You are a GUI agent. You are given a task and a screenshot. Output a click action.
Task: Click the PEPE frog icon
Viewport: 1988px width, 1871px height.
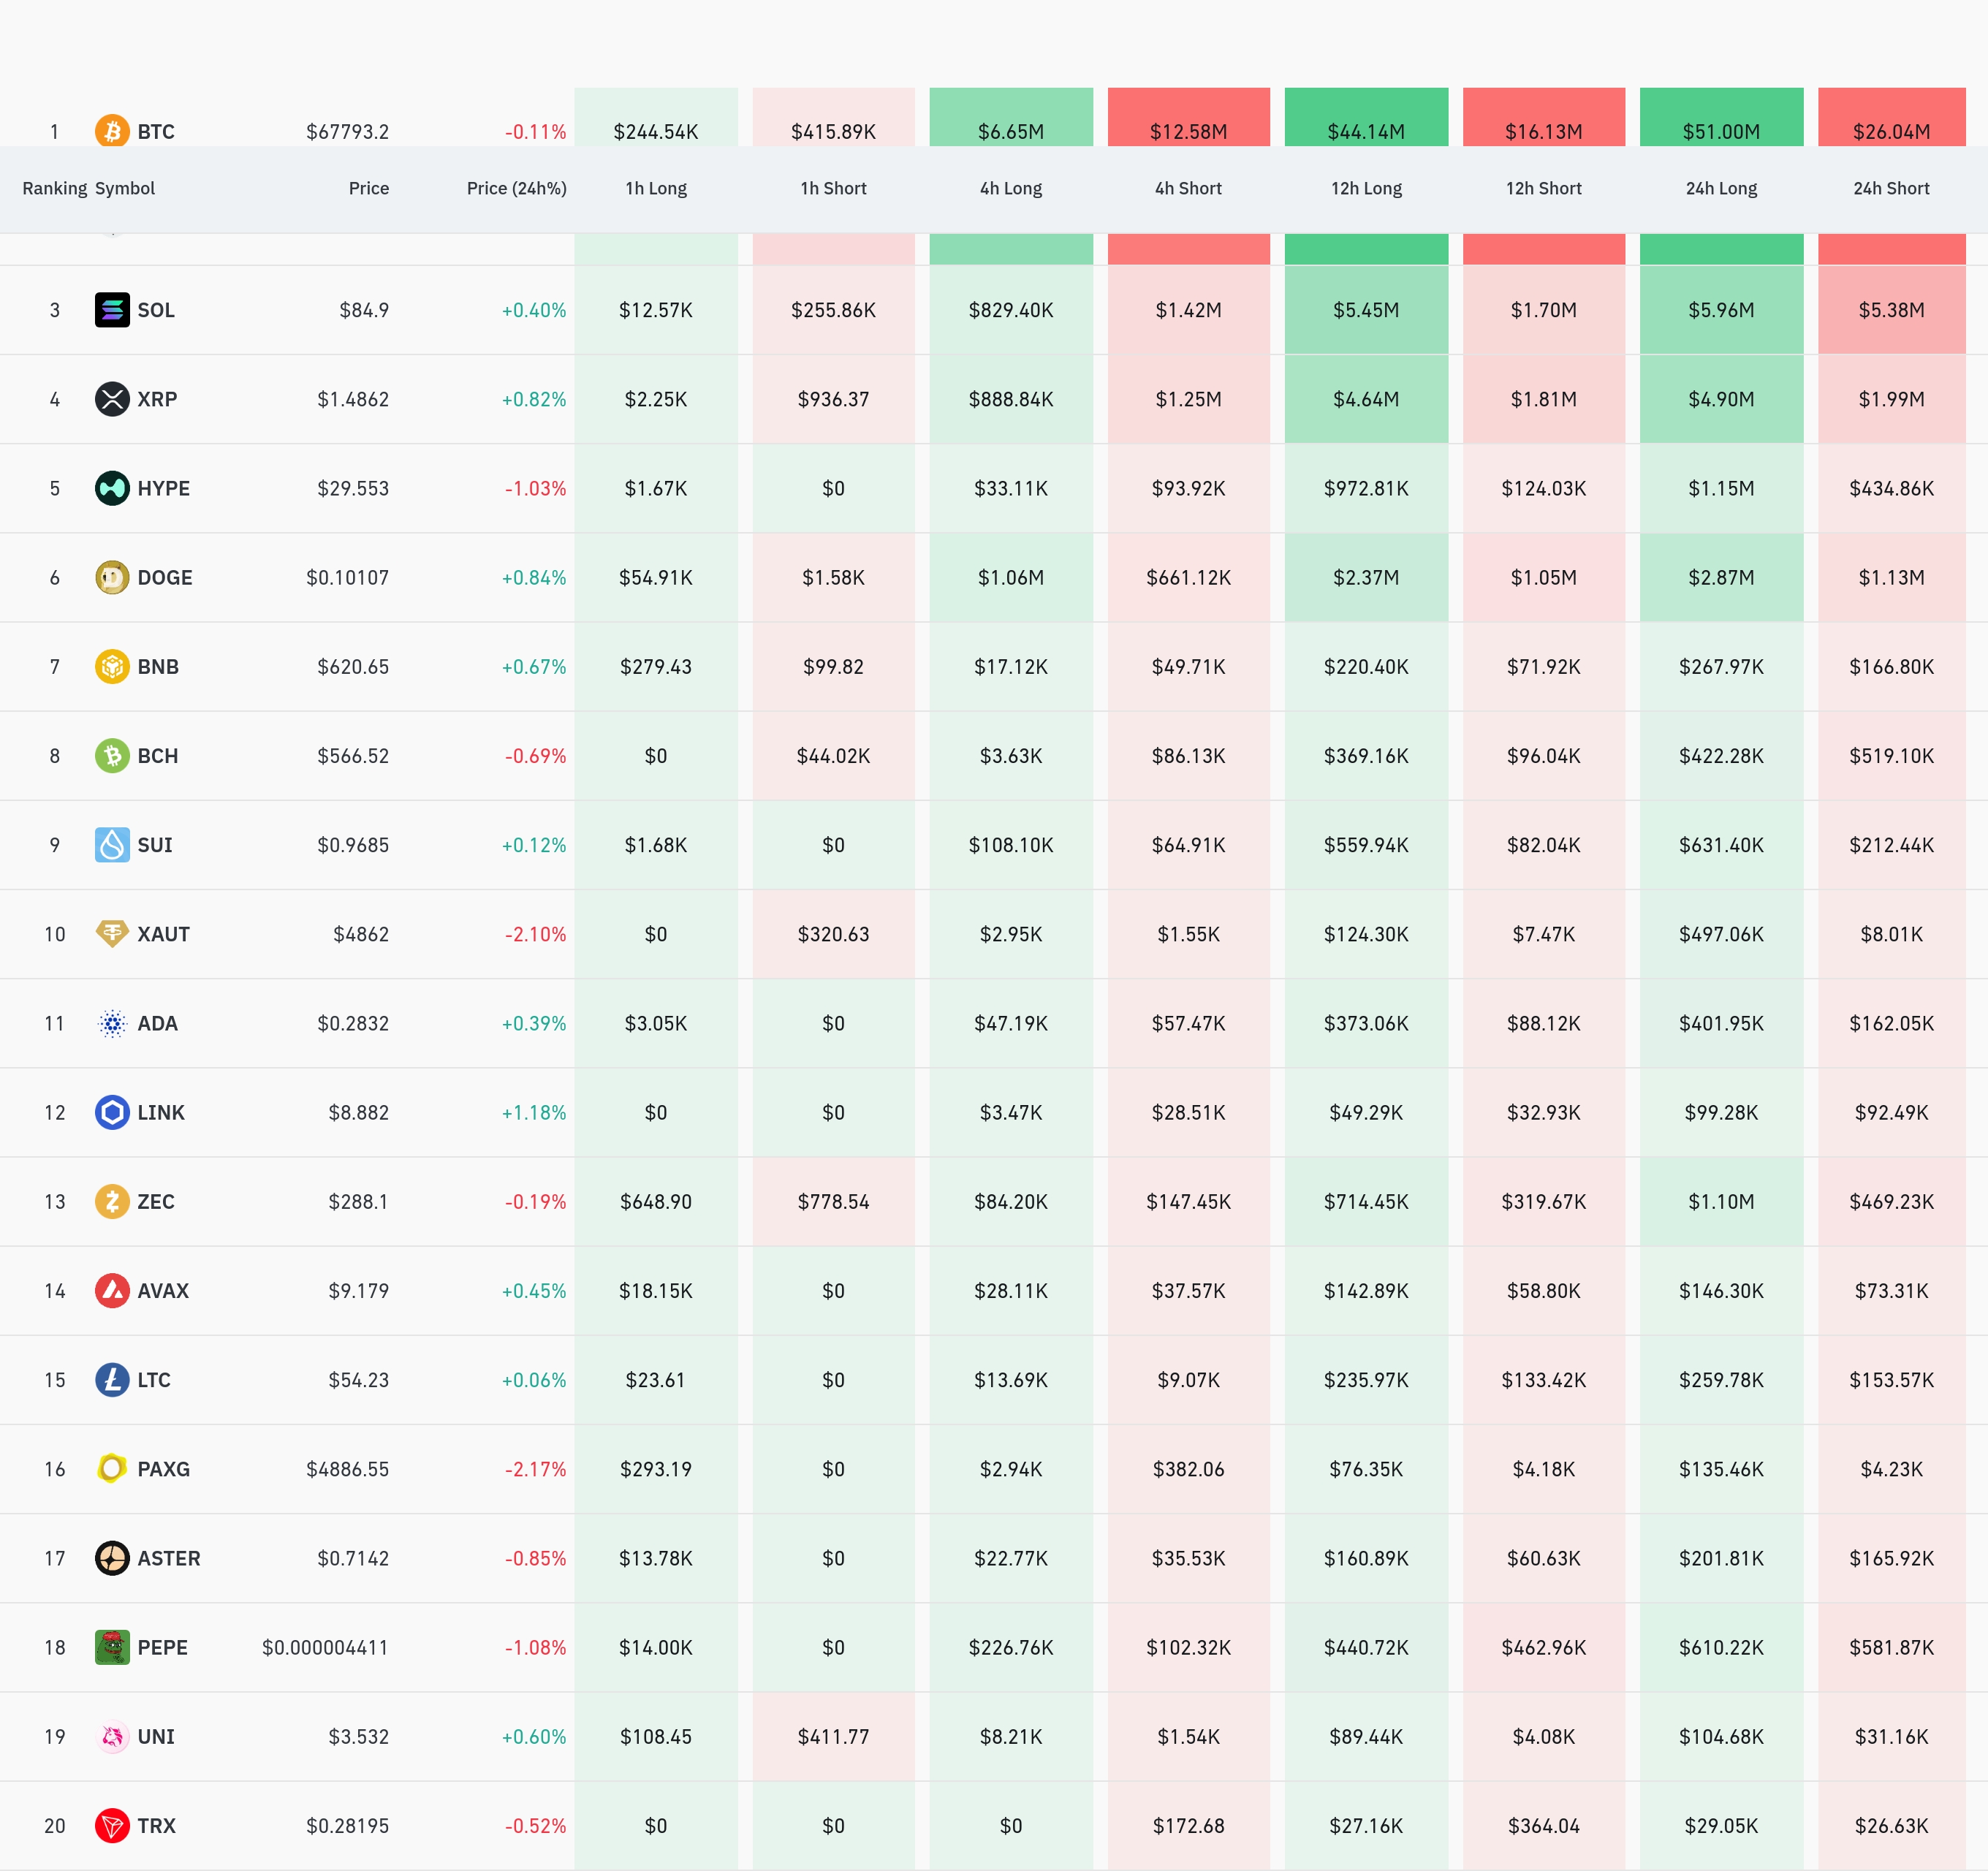(112, 1647)
